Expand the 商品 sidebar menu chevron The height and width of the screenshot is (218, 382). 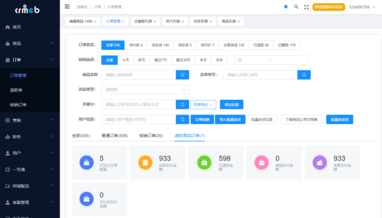(52, 43)
